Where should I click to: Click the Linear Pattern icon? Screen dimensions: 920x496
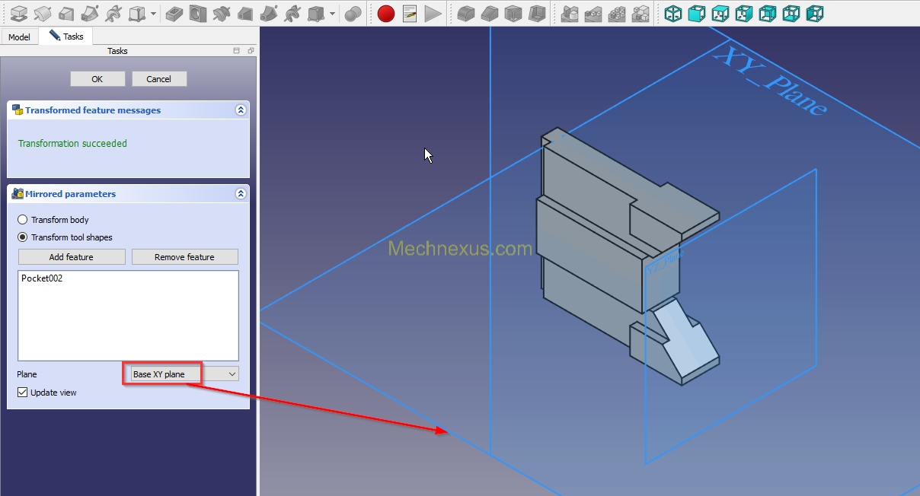593,13
